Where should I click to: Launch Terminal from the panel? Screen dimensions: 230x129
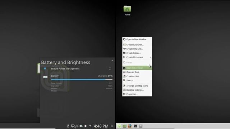click(135, 126)
